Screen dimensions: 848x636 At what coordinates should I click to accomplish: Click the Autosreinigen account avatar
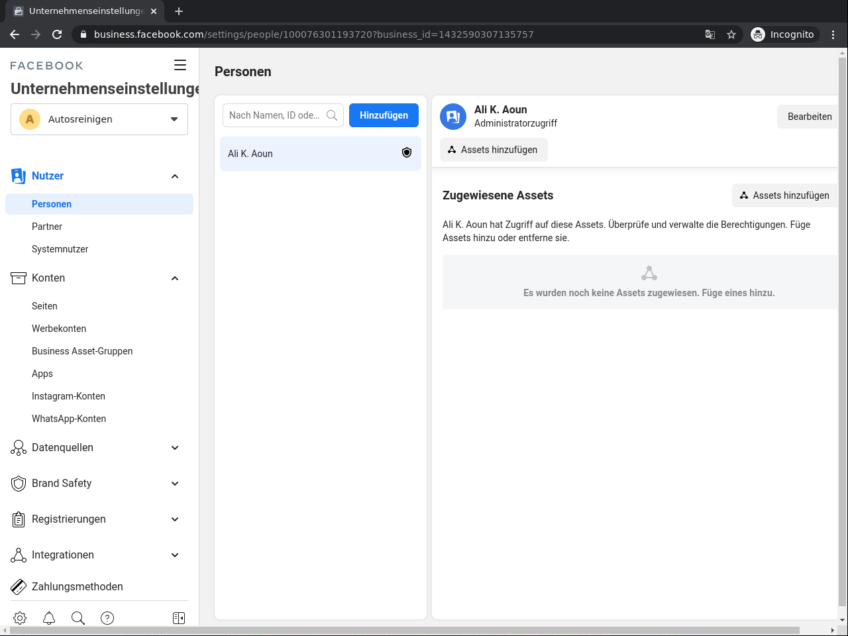tap(30, 119)
